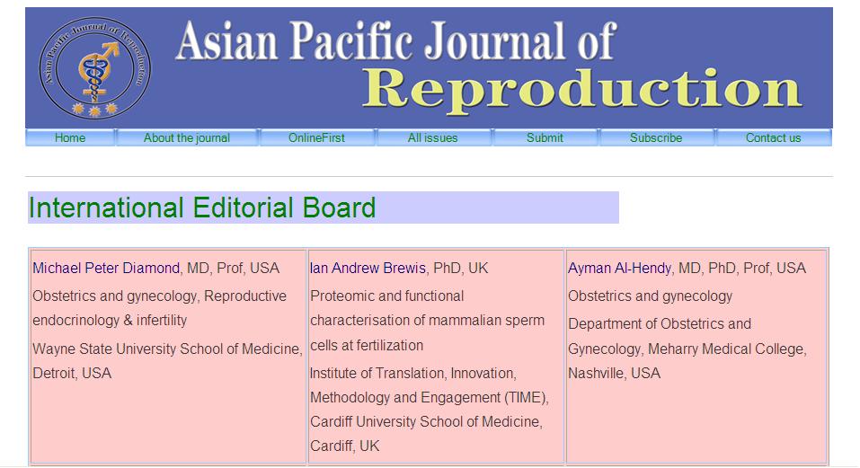
Task: Click the yellow Reproduction banner word
Action: pyautogui.click(x=584, y=90)
